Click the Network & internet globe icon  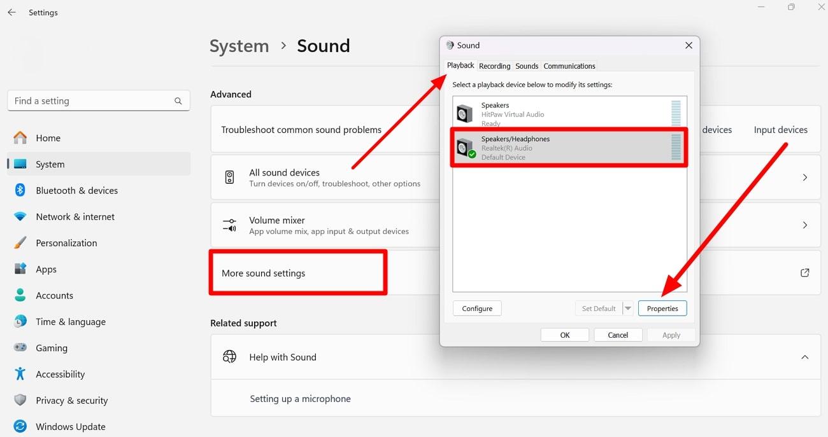click(x=21, y=216)
